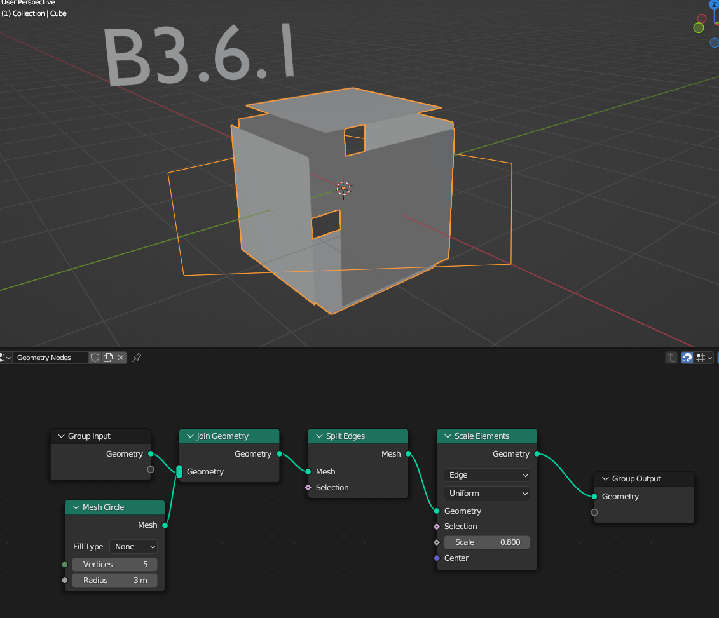This screenshot has height=618, width=719.
Task: Click the Radius field showing 3 m
Action: coord(114,581)
